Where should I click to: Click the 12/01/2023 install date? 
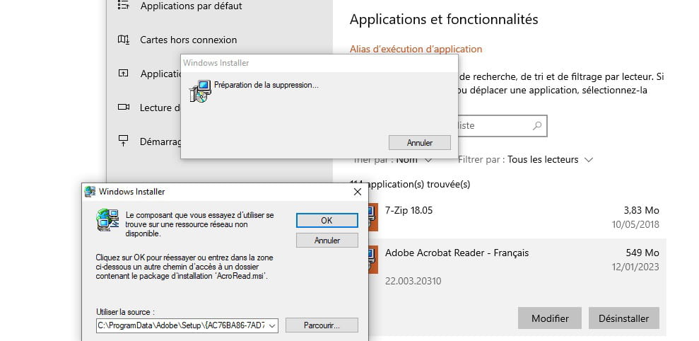click(x=635, y=267)
